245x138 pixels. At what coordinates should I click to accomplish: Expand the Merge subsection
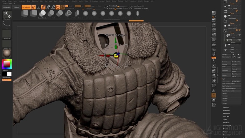pos(224,93)
